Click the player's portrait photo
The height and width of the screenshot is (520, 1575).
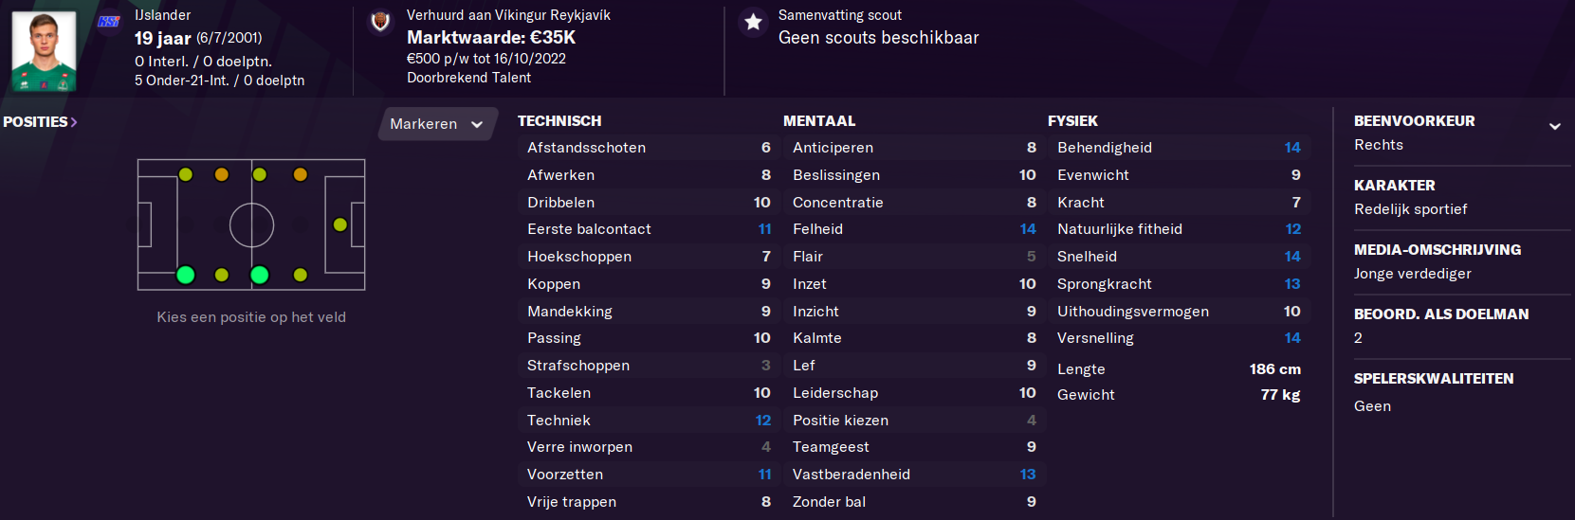pyautogui.click(x=44, y=50)
